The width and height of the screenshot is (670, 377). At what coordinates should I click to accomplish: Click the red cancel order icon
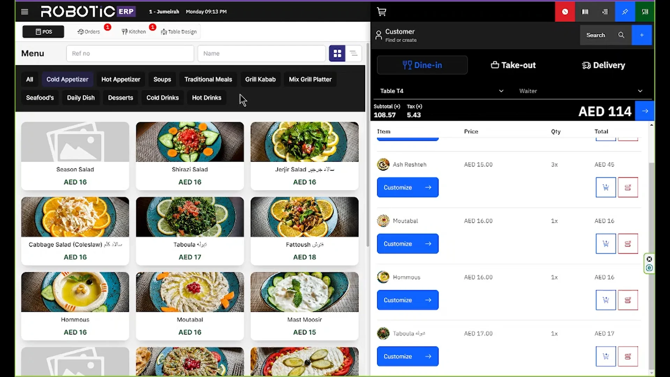(x=565, y=12)
